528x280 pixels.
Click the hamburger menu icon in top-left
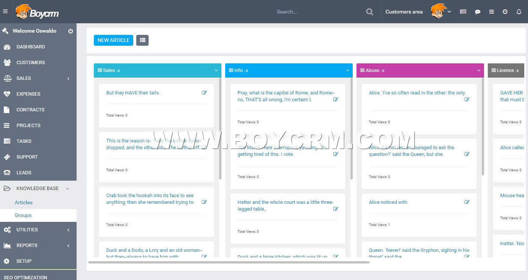coord(5,11)
